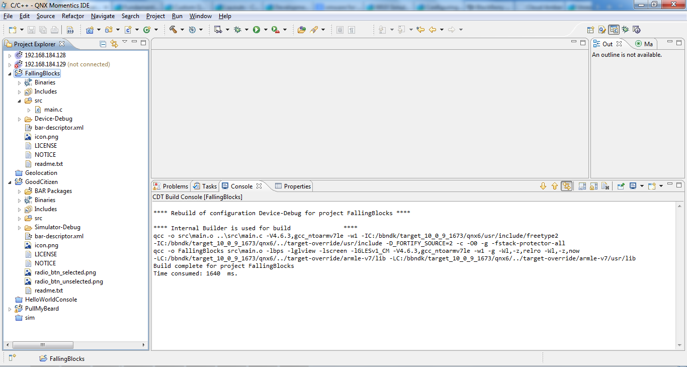Screen dimensions: 687x386
Task: Click the hammer Build icon
Action: [x=173, y=30]
